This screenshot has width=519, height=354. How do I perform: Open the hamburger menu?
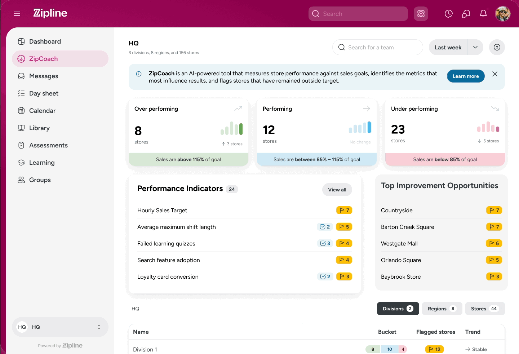click(17, 14)
